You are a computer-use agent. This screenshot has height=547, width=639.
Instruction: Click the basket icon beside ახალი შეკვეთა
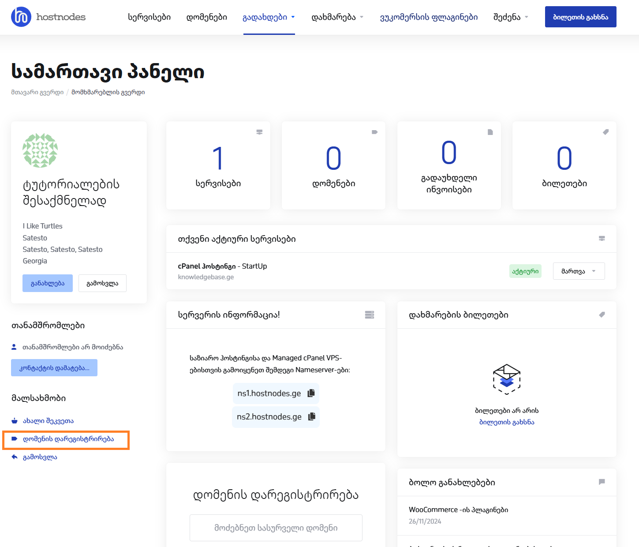[15, 421]
